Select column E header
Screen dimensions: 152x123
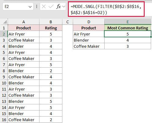point(128,22)
